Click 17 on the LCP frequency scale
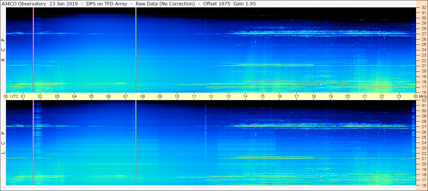The width and height of the screenshot is (428, 191). pos(424,180)
